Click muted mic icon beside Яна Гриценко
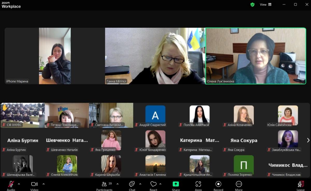This screenshot has width=311, height=191. tap(92, 150)
